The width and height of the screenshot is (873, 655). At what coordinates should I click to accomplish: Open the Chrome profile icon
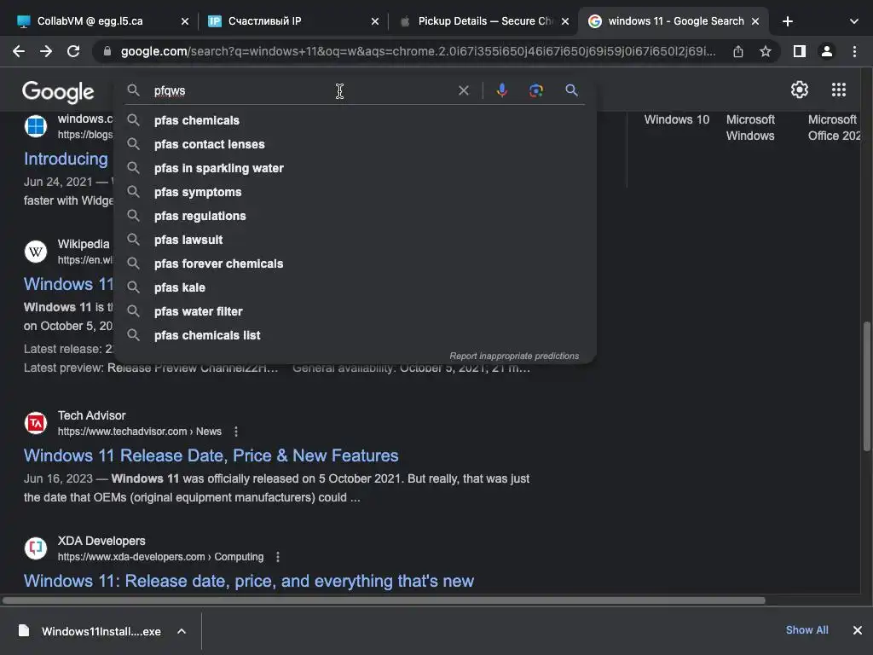point(827,51)
